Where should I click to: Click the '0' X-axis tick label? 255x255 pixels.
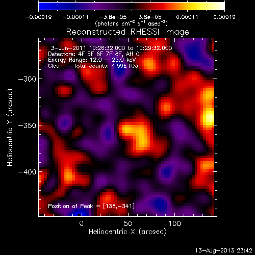coord(82,223)
